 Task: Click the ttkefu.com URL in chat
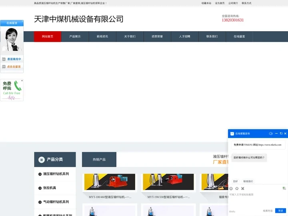point(270,145)
